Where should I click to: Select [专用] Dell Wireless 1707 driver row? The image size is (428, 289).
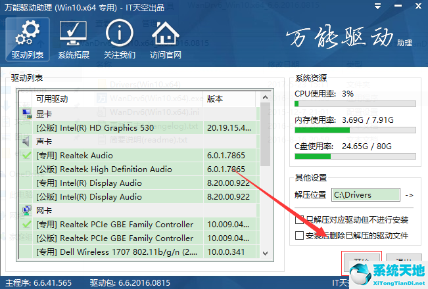(138, 252)
